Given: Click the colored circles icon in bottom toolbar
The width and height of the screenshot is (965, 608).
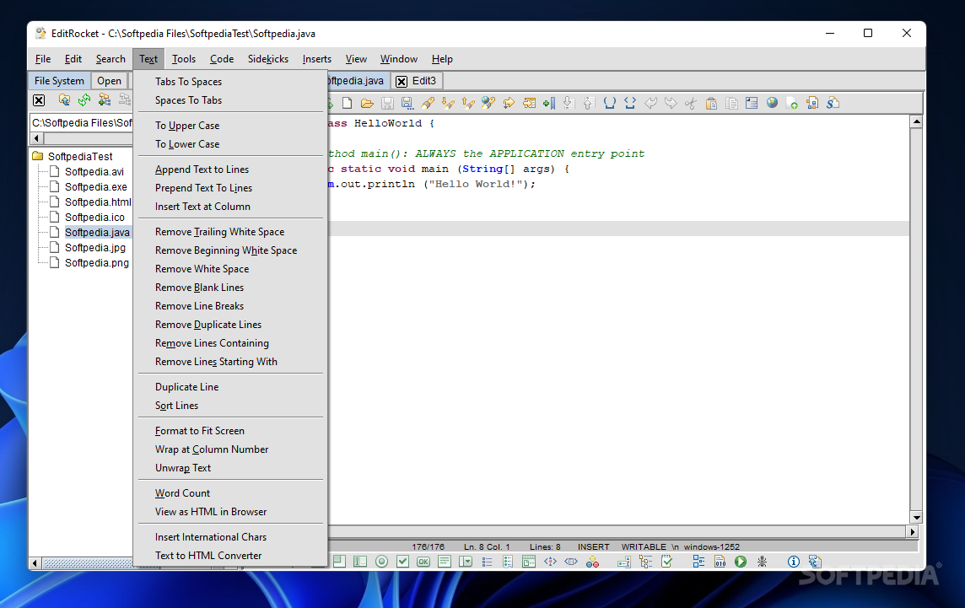Looking at the screenshot, I should (592, 562).
